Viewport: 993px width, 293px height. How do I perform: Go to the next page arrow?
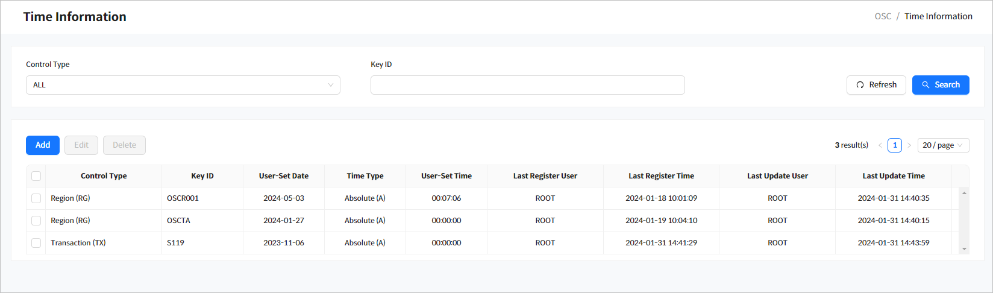coord(909,145)
